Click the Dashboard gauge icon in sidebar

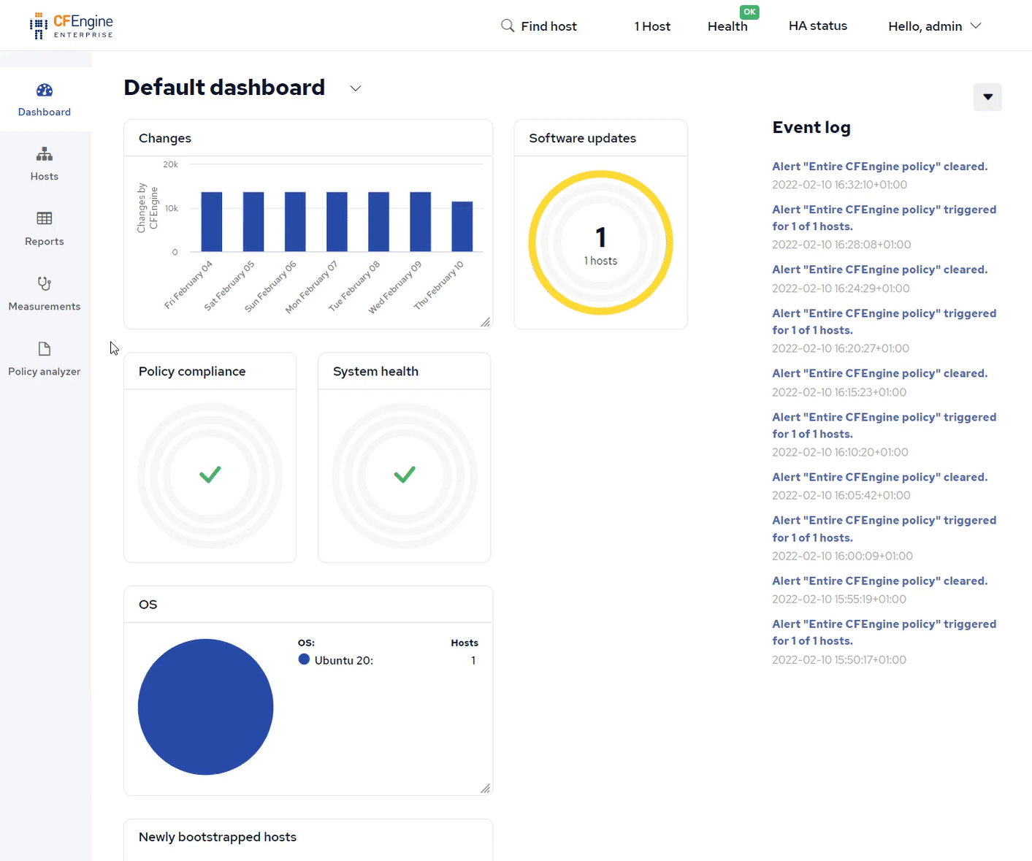[45, 91]
